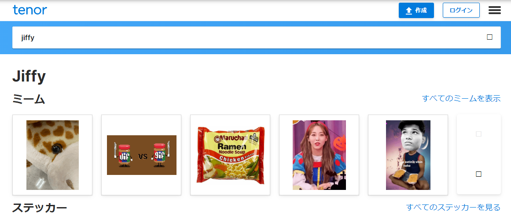511x219 pixels.
Task: Open the jif vs gif peanut butter meme
Action: (x=141, y=155)
